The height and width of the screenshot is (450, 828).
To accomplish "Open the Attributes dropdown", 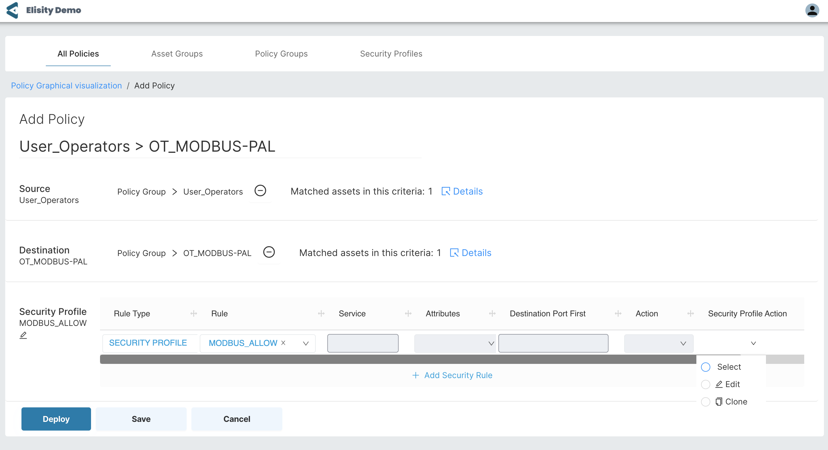I will tap(455, 343).
